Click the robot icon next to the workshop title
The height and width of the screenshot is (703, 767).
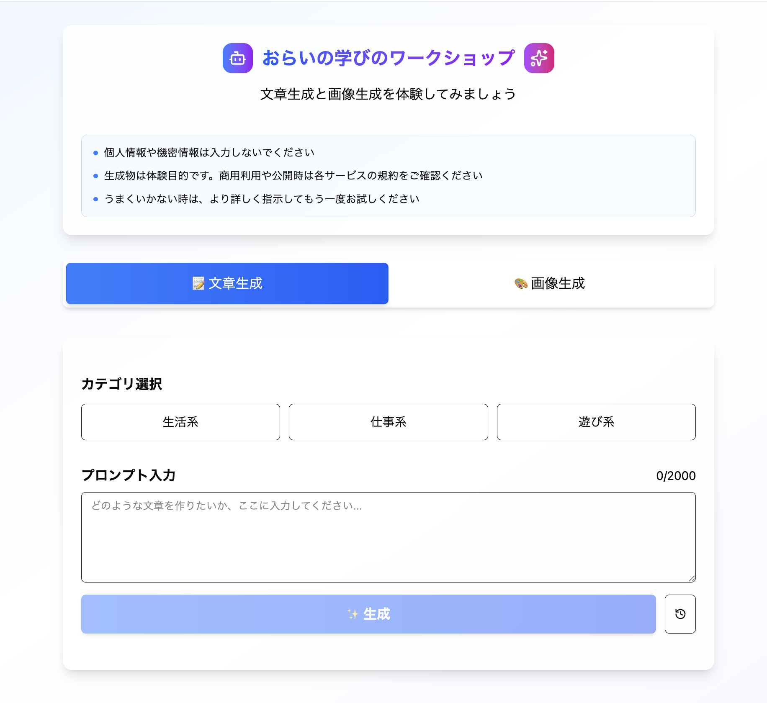[x=237, y=58]
